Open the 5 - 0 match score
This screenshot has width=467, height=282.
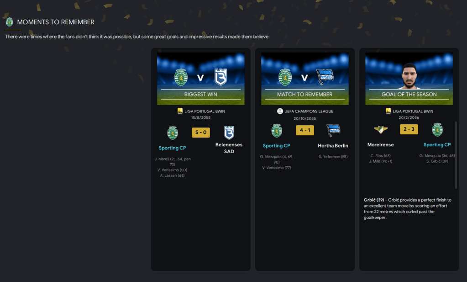click(201, 133)
